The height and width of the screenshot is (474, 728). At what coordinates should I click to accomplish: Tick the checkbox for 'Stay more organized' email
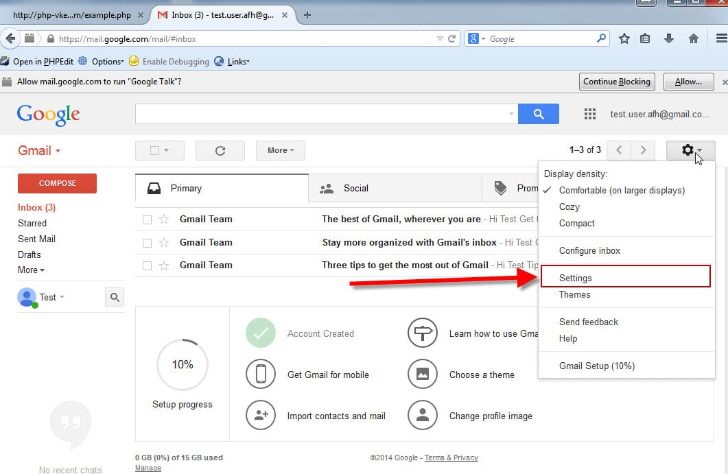147,243
